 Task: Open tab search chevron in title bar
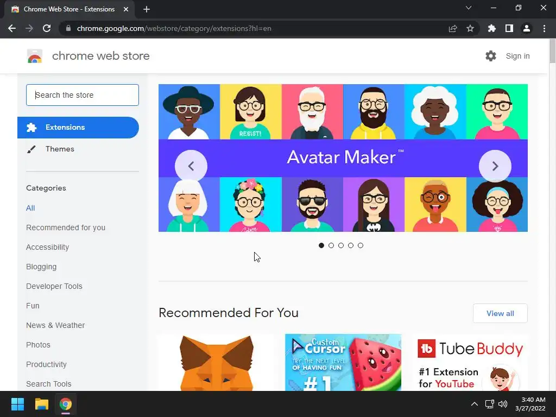(x=469, y=8)
